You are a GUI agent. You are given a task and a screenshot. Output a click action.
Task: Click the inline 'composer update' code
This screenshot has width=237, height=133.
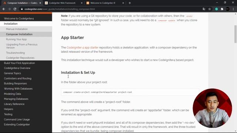click(166, 20)
